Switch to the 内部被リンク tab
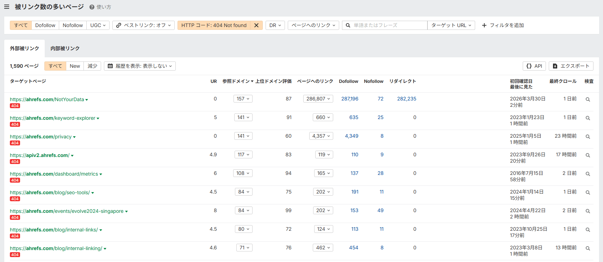 pyautogui.click(x=65, y=48)
